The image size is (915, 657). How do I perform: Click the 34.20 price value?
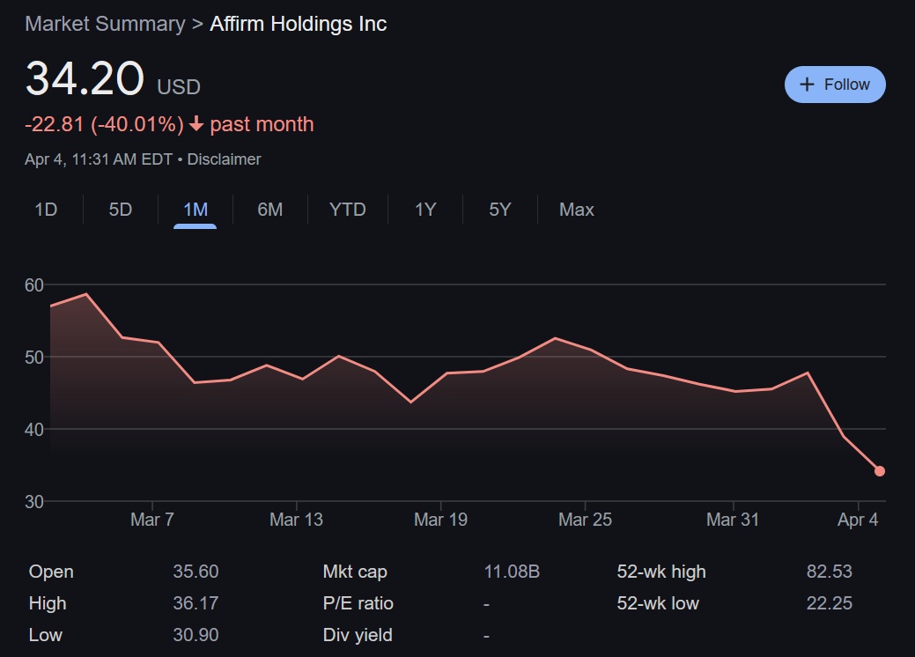[85, 78]
